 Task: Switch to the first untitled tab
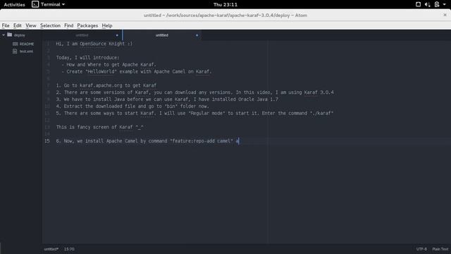click(82, 35)
